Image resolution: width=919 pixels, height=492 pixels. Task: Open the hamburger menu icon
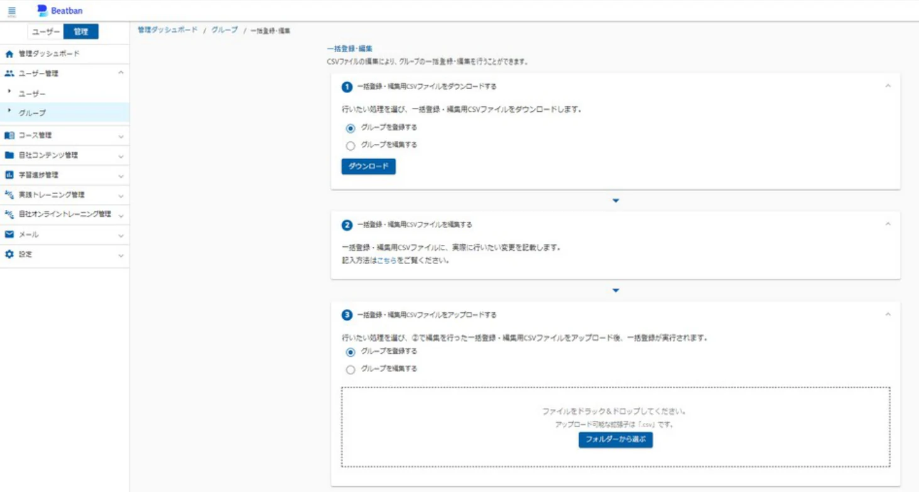12,11
